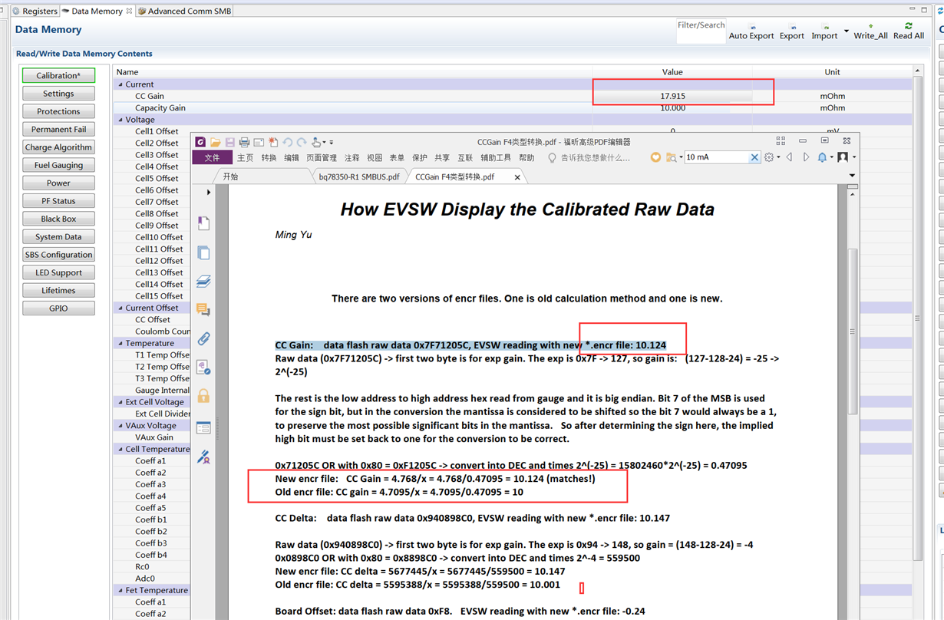
Task: Open the security lock panel in sidebar
Action: (203, 396)
